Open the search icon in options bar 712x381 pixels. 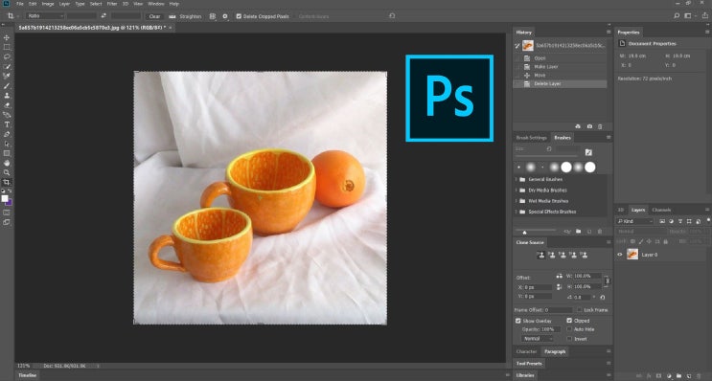coord(677,16)
